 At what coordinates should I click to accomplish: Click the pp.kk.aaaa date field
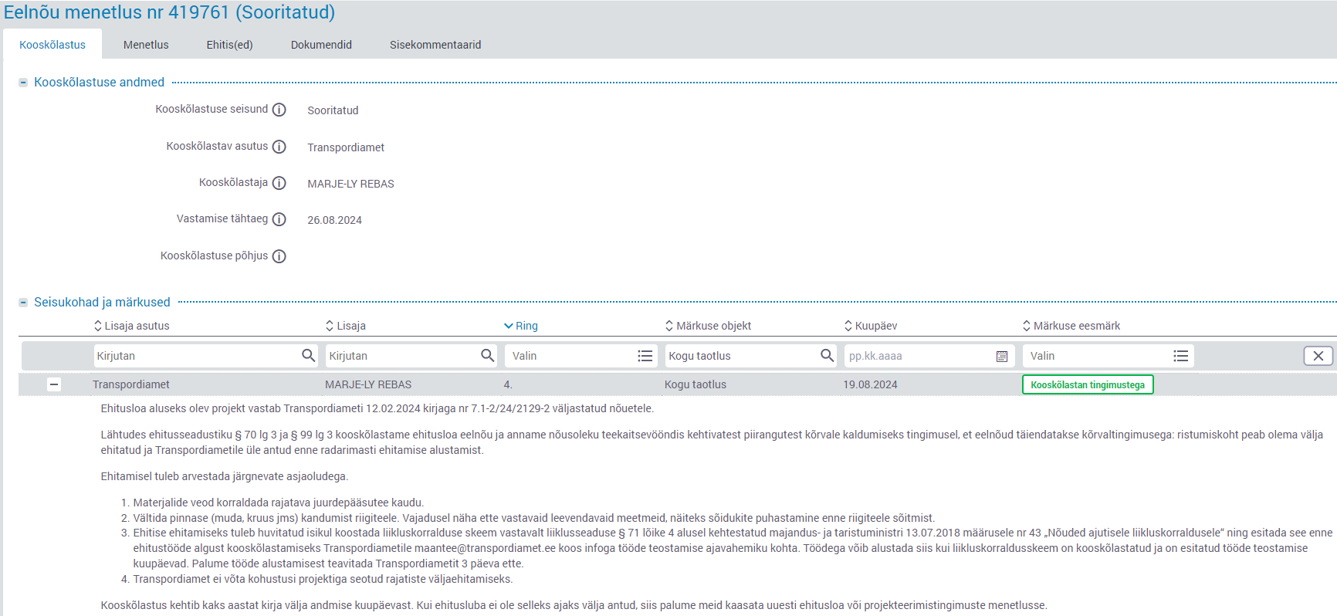(x=929, y=356)
